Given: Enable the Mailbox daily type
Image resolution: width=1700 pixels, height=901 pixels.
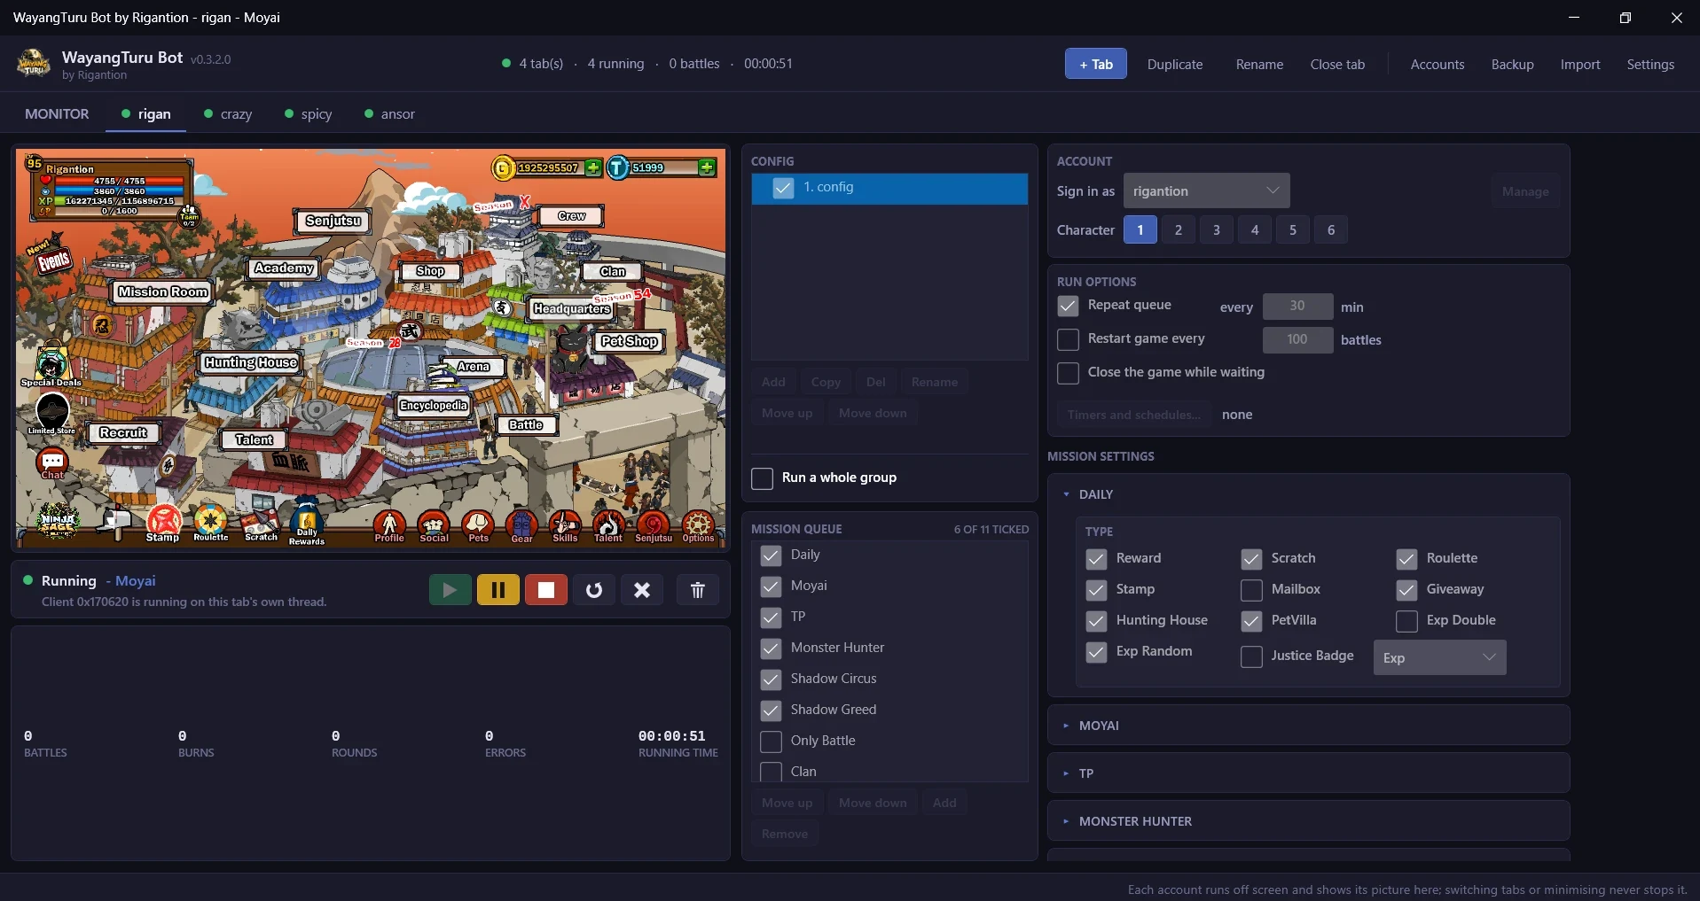Looking at the screenshot, I should click(x=1251, y=590).
